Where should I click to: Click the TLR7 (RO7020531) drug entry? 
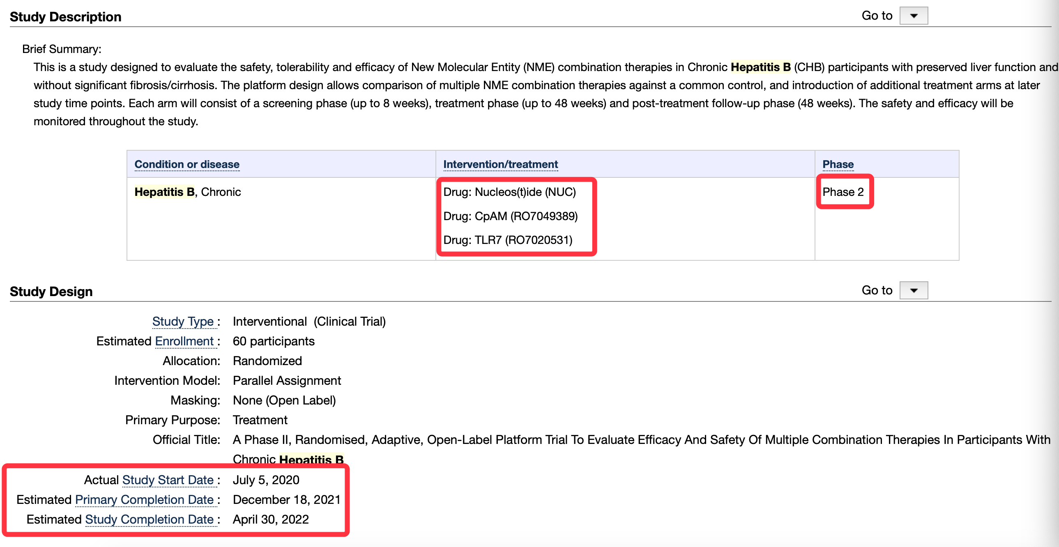(508, 240)
